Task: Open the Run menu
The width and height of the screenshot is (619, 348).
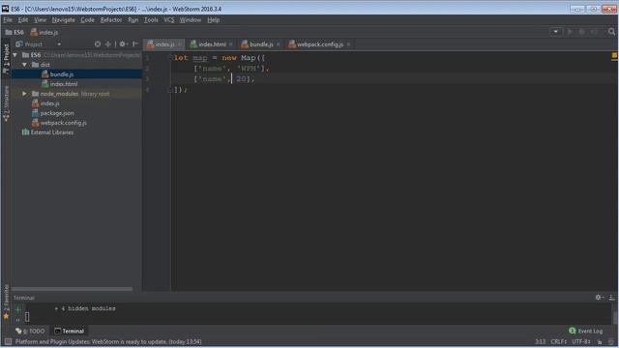Action: [133, 19]
